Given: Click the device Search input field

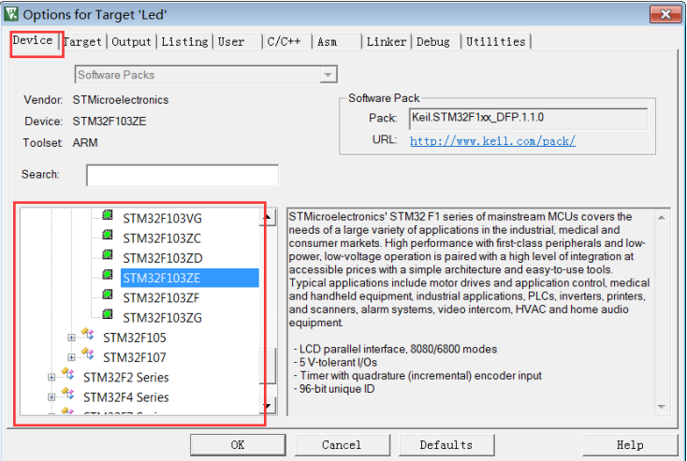Looking at the screenshot, I should pos(183,175).
